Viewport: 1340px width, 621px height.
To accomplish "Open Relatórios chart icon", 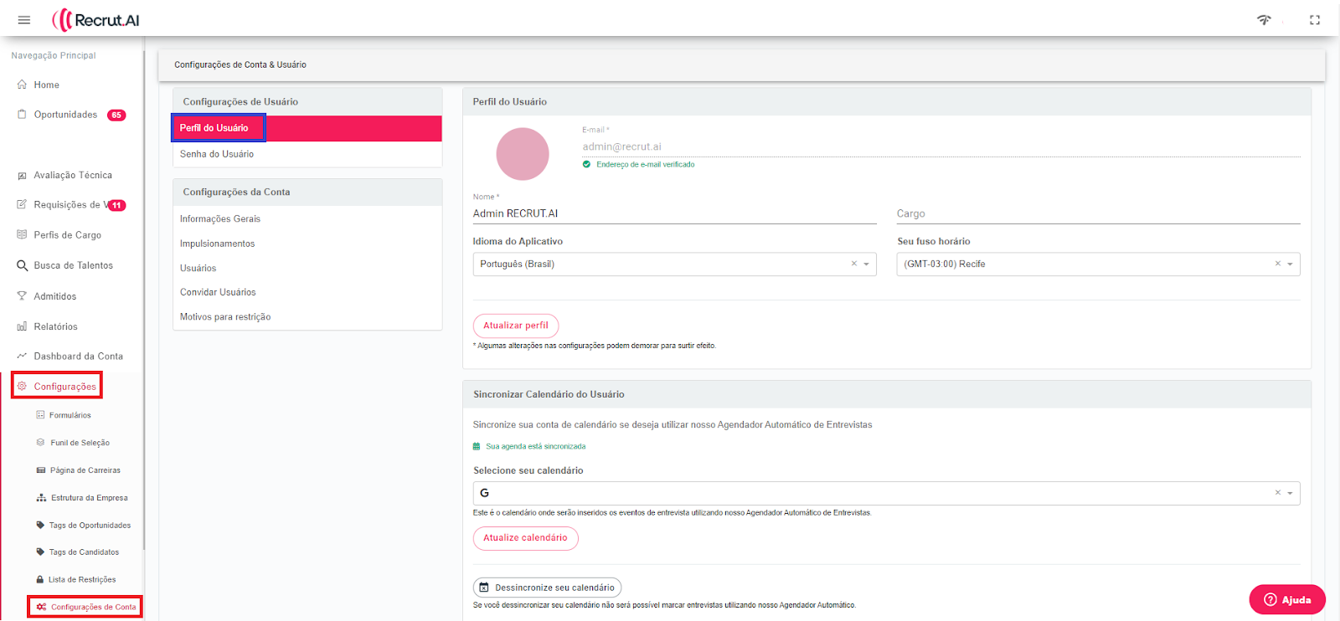I will pyautogui.click(x=22, y=326).
